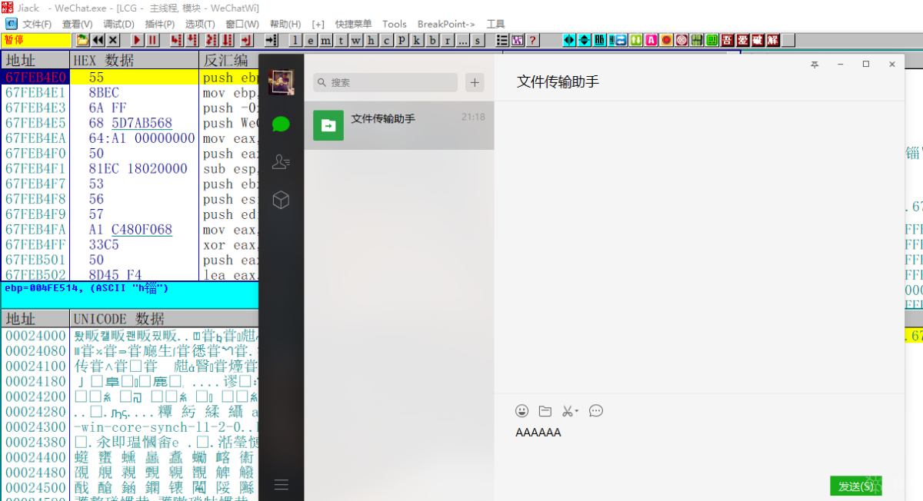Open the emoji picker in WeChat

[522, 411]
